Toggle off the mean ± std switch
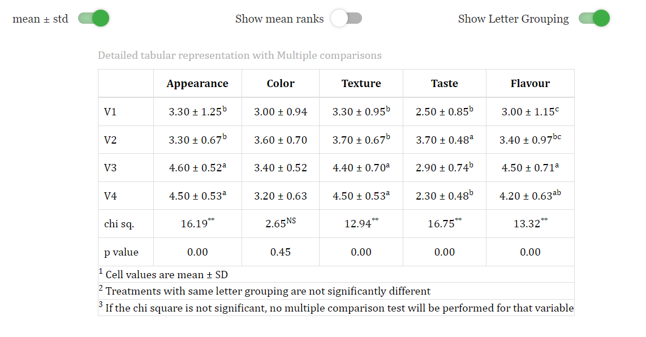The width and height of the screenshot is (646, 337). pyautogui.click(x=93, y=19)
